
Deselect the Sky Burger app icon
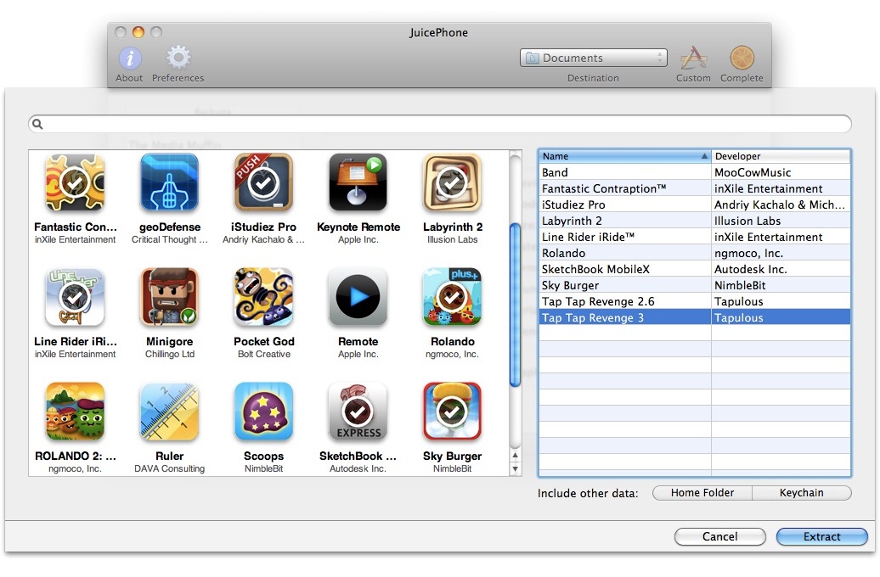pos(453,412)
